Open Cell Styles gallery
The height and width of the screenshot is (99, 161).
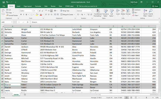click(112, 13)
